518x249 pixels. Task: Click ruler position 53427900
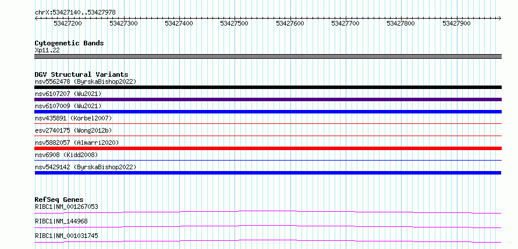tap(456, 23)
